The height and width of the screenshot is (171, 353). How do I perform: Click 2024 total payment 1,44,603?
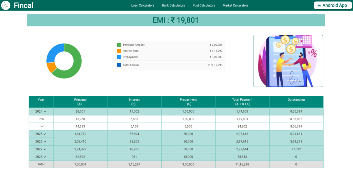coord(242,111)
